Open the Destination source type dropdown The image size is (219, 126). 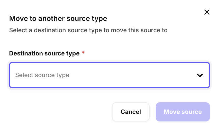click(x=109, y=75)
